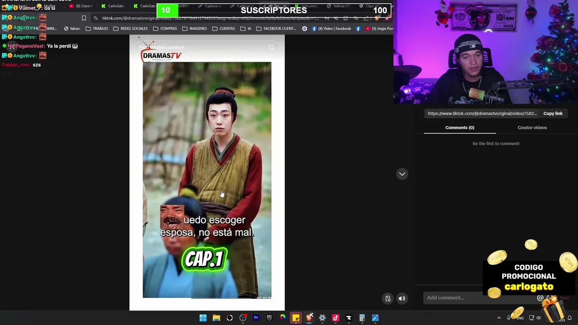The image size is (578, 325).
Task: Click the tiktok.com address bar URL
Action: tap(210, 18)
